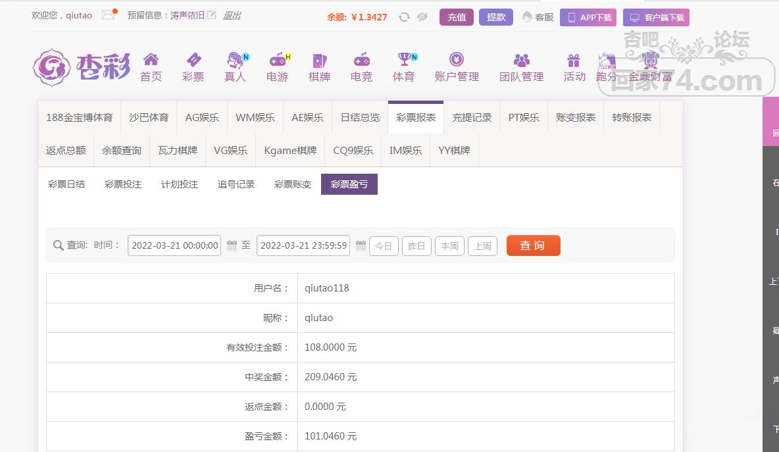Click the 充值 recharge button
Viewport: 779px width, 452px height.
[x=457, y=17]
